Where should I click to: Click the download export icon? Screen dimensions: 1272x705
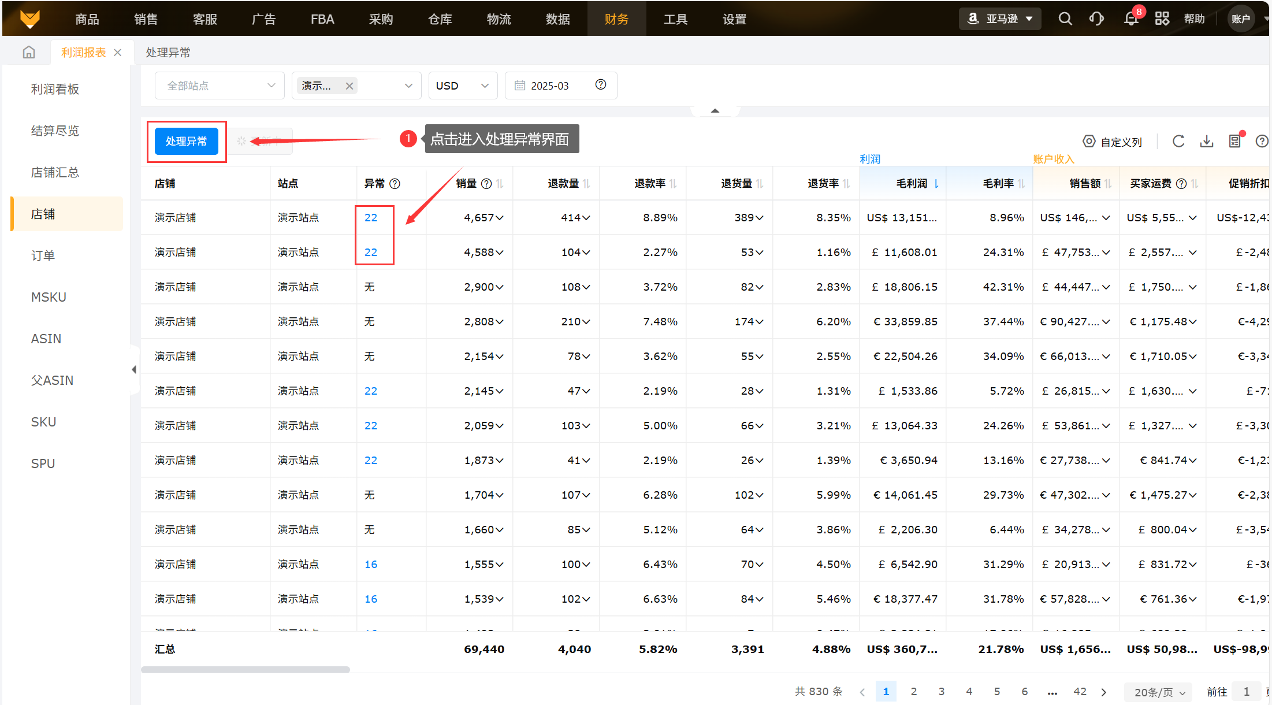pos(1207,142)
